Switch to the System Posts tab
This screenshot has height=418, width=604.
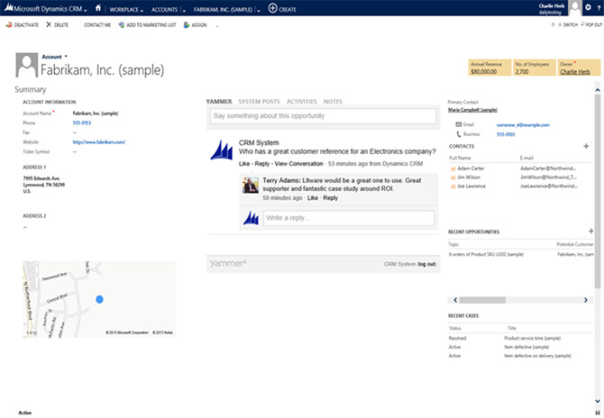tap(259, 102)
